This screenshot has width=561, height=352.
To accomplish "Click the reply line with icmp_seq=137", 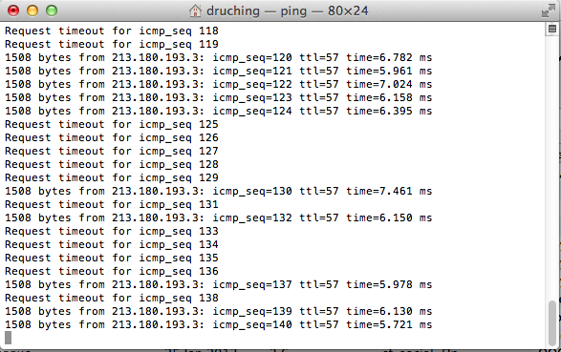I will tap(219, 284).
